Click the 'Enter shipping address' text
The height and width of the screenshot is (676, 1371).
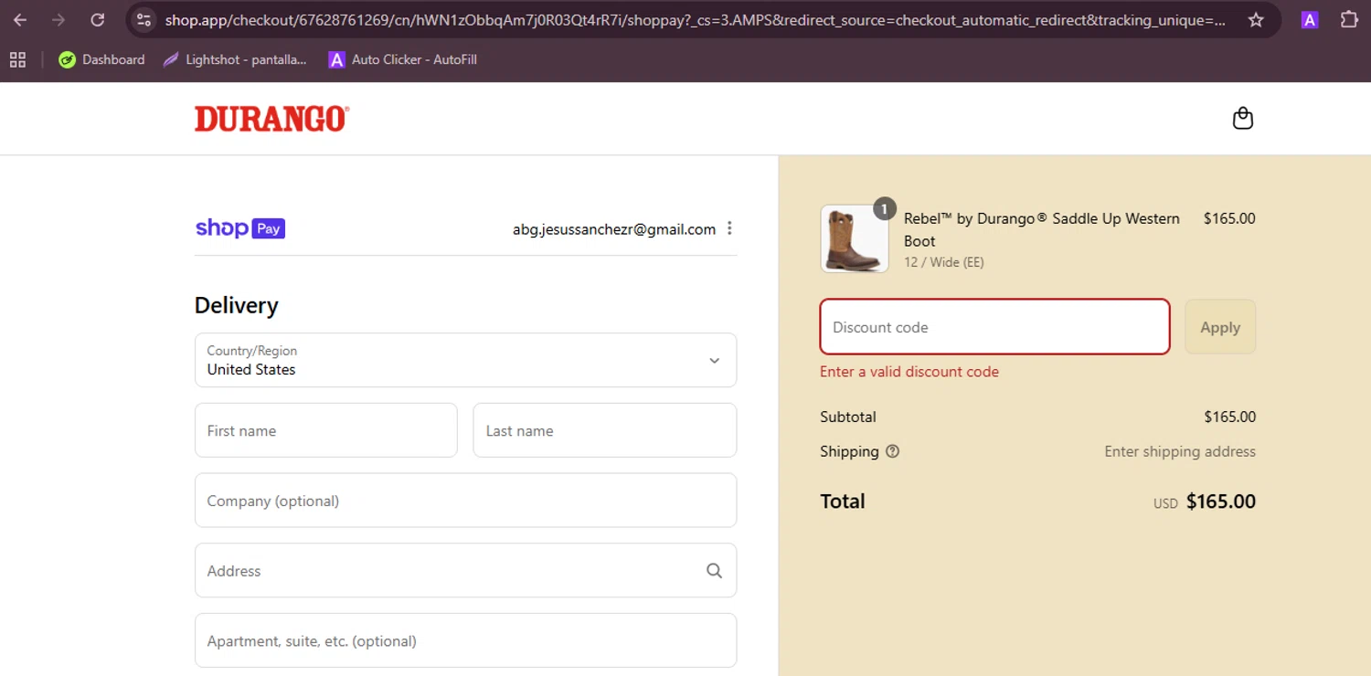[x=1180, y=451]
